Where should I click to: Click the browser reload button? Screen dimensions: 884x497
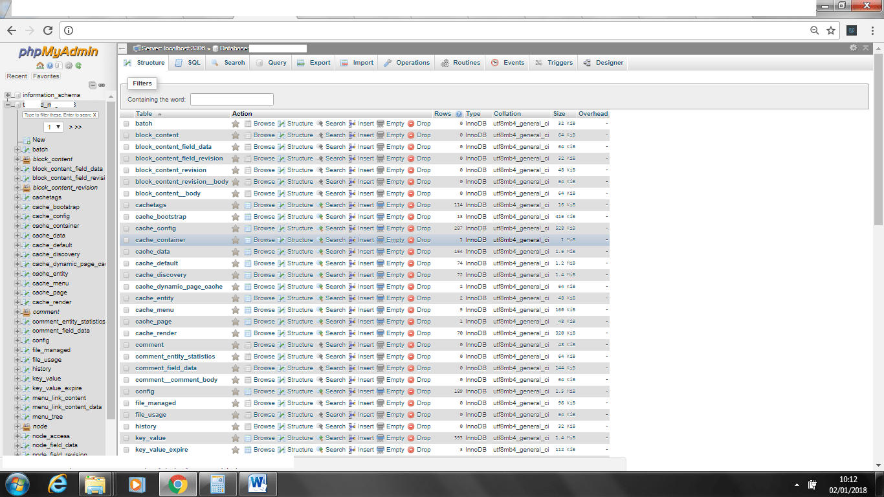47,30
